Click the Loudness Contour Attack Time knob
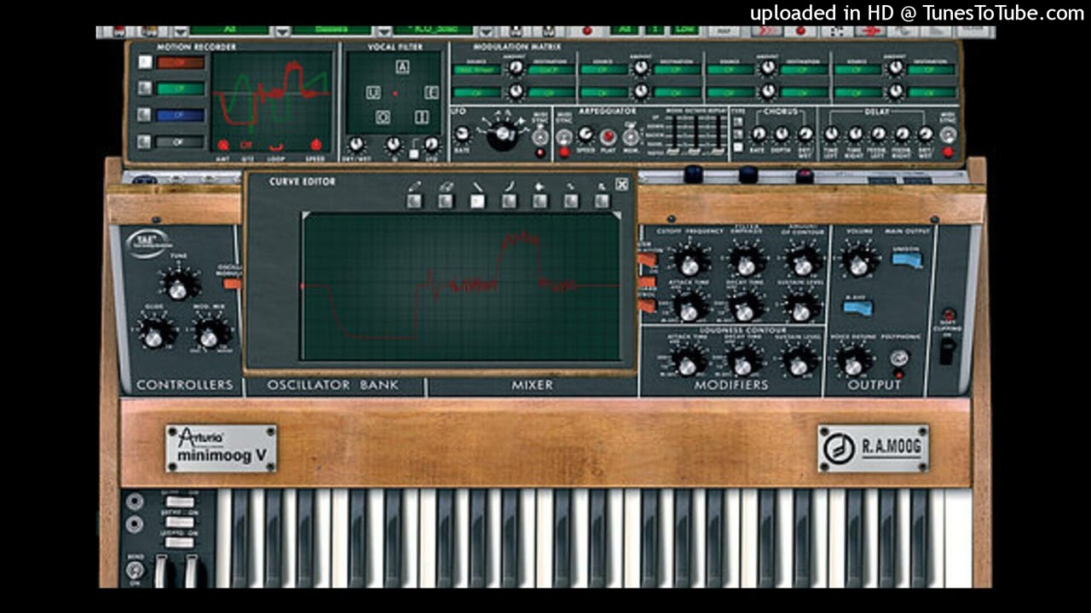 [x=689, y=361]
